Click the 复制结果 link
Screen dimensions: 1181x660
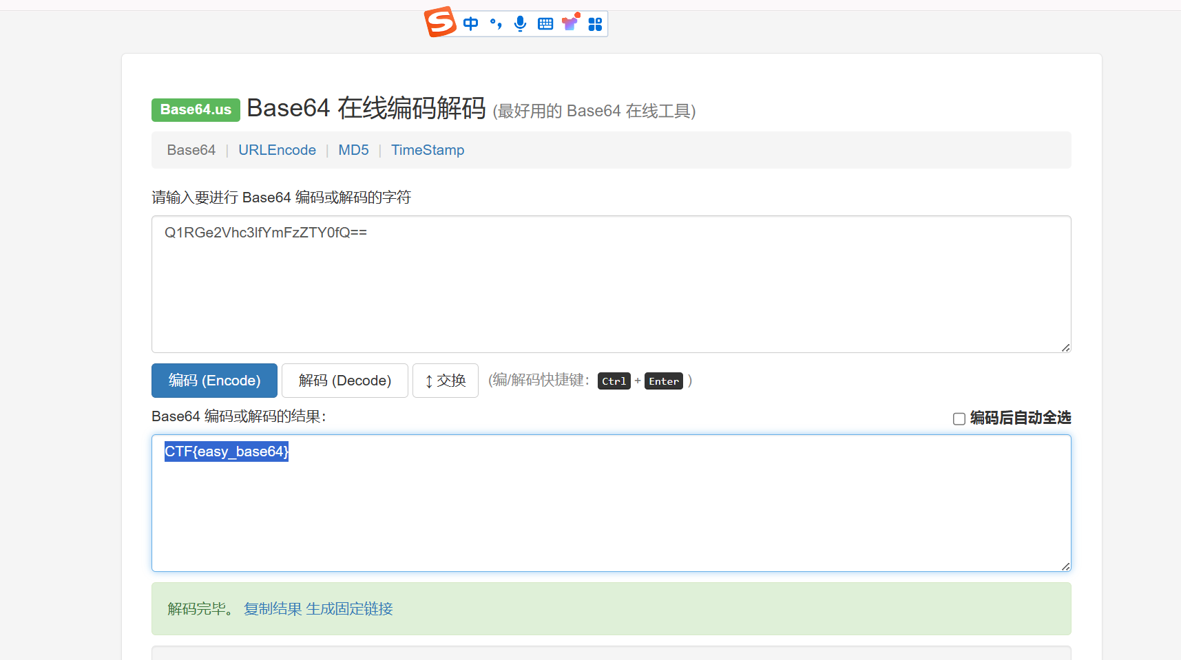(273, 609)
